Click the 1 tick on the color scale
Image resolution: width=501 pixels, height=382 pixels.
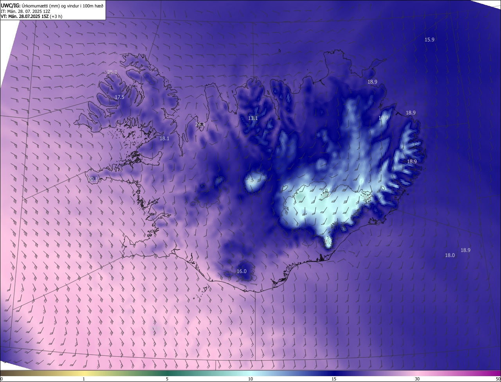click(x=84, y=379)
